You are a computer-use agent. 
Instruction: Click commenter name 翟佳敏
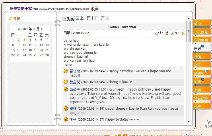coord(75,71)
